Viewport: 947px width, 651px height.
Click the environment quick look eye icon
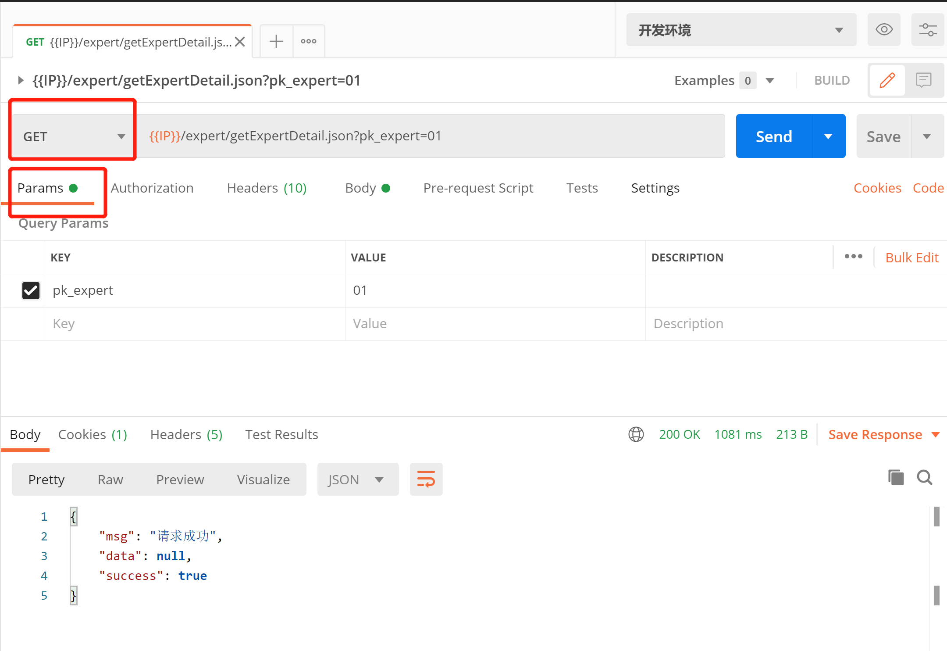point(883,30)
